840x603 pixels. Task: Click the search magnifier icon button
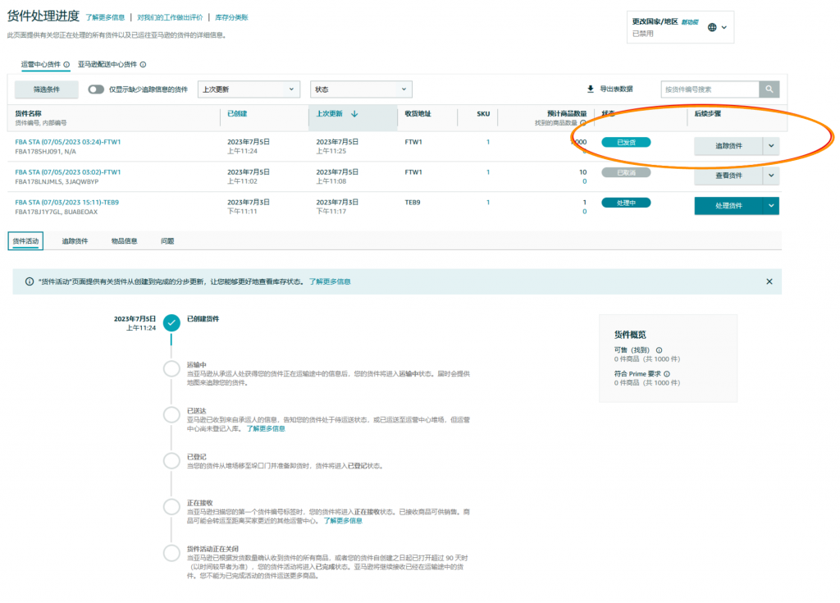click(x=769, y=89)
